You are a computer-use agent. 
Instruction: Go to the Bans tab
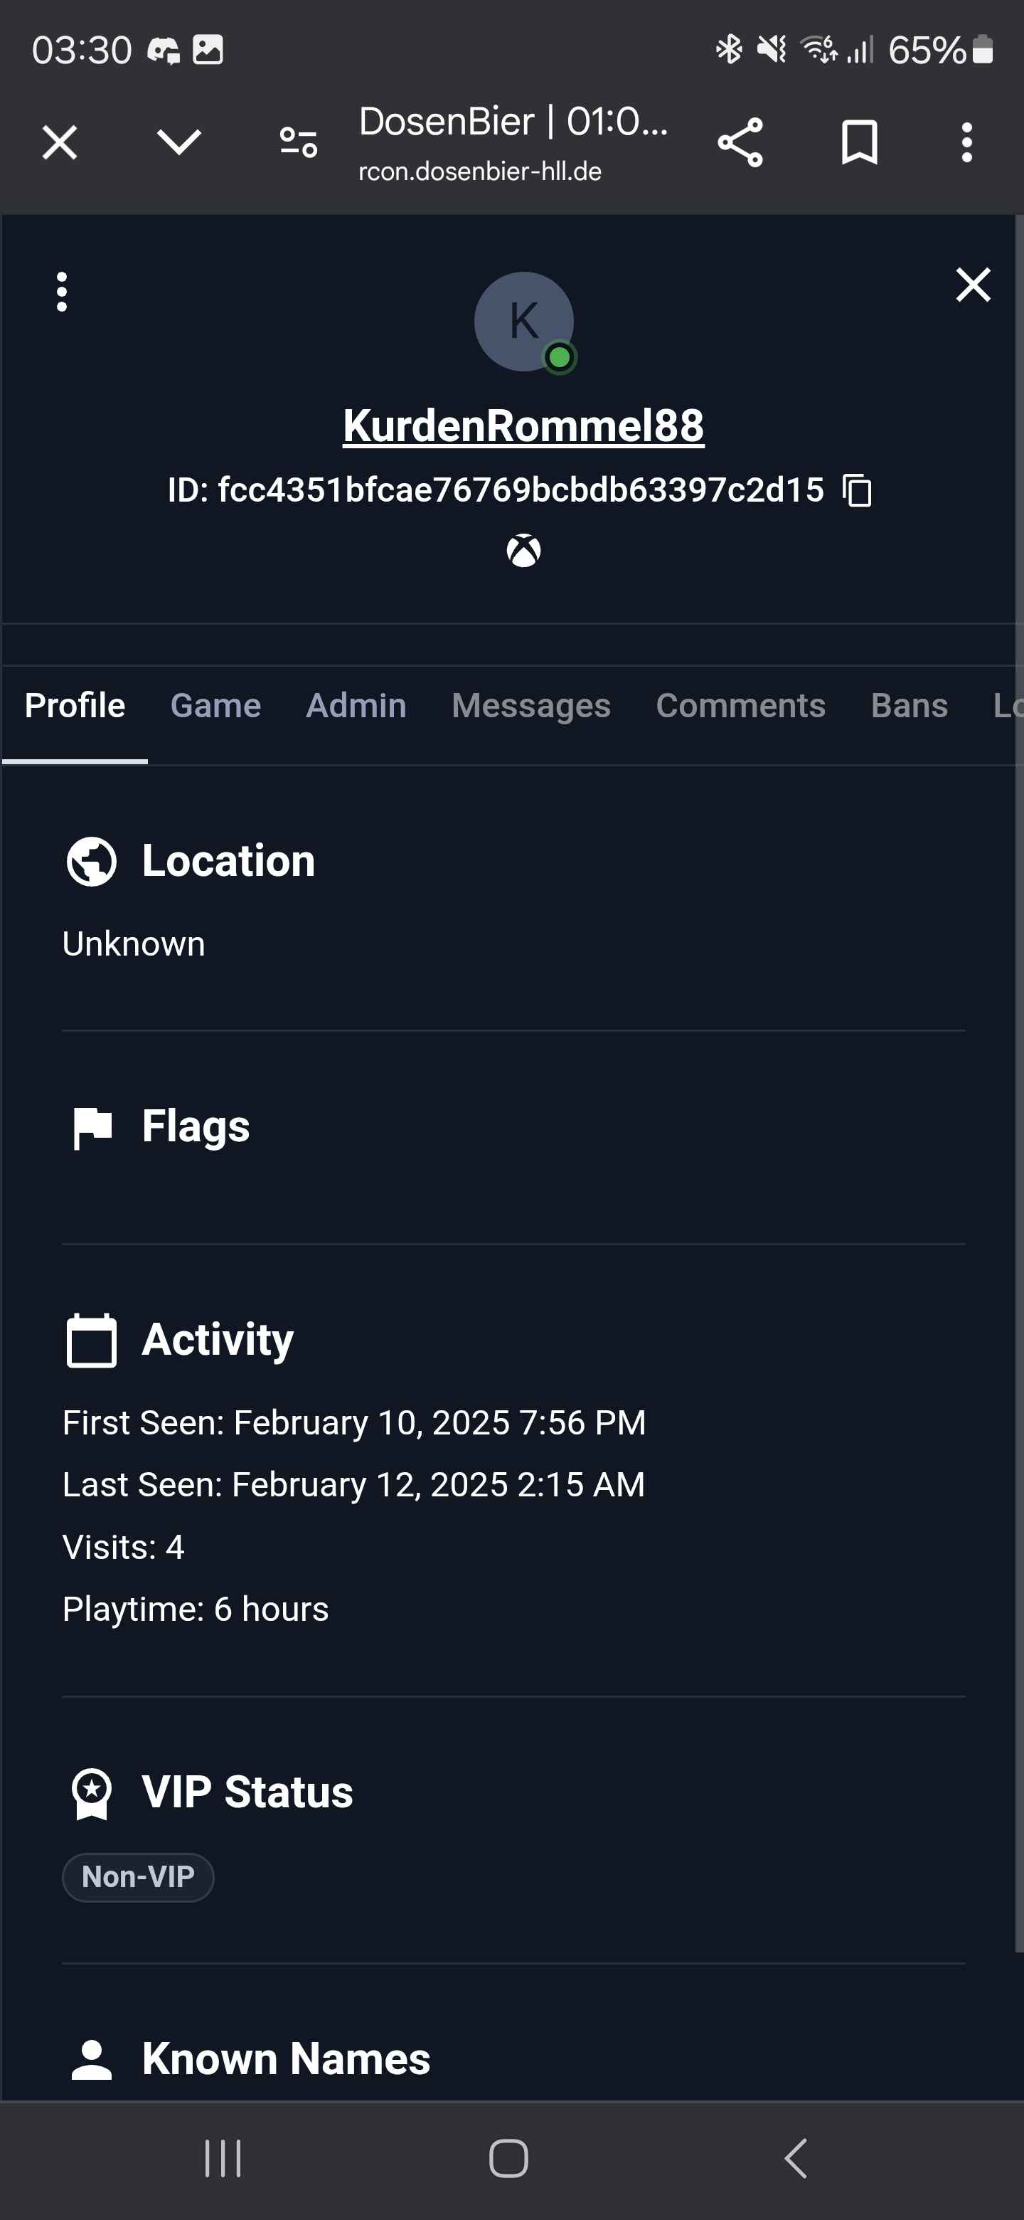(909, 706)
